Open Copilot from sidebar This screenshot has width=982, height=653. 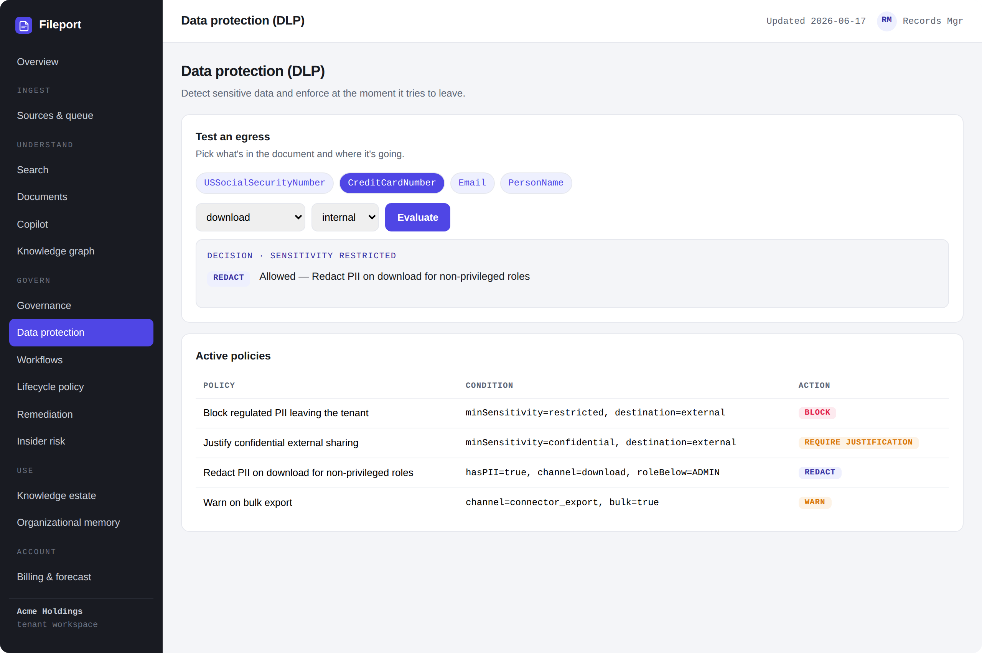coord(81,225)
